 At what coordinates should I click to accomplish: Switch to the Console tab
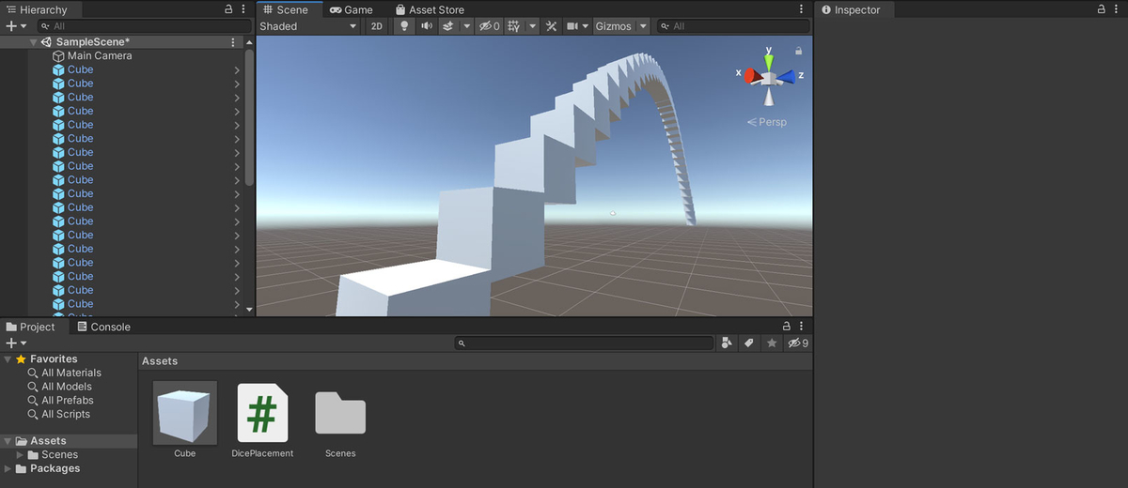coord(102,327)
